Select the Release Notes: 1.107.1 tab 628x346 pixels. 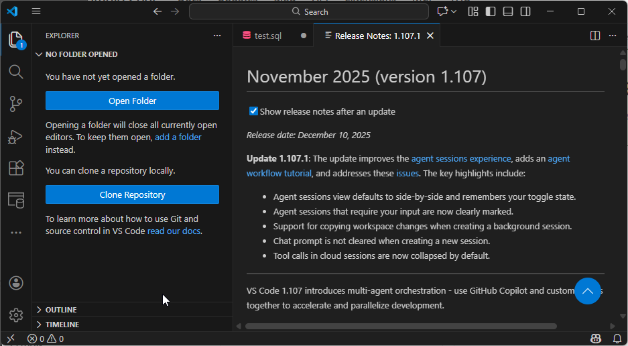coord(377,36)
